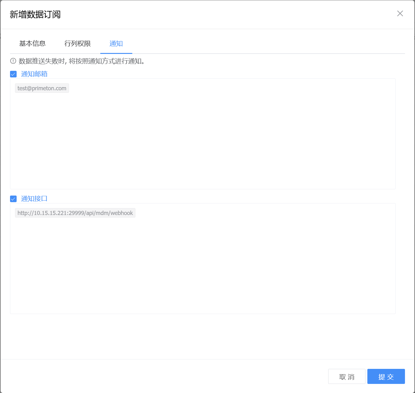Click the info icon beside the push-failure notice
The image size is (415, 393).
pyautogui.click(x=13, y=61)
